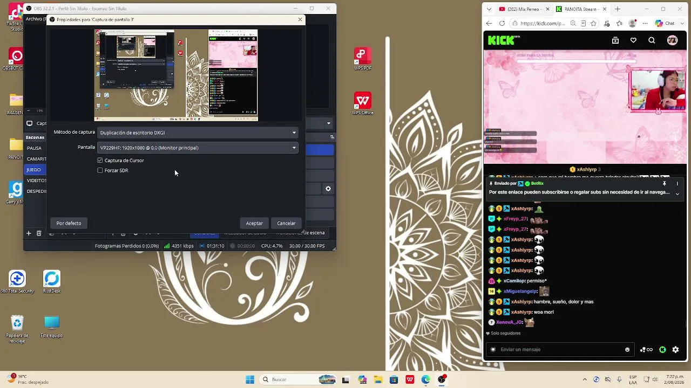Open the reading view icon in address bar
The image size is (691, 388).
pos(584,24)
